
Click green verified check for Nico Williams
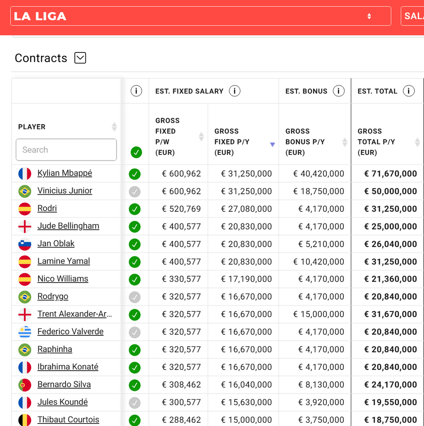point(134,280)
